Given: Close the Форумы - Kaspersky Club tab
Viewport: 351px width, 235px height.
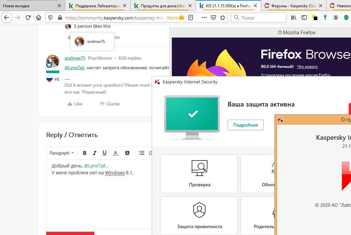Looking at the screenshot, I should pos(321,6).
